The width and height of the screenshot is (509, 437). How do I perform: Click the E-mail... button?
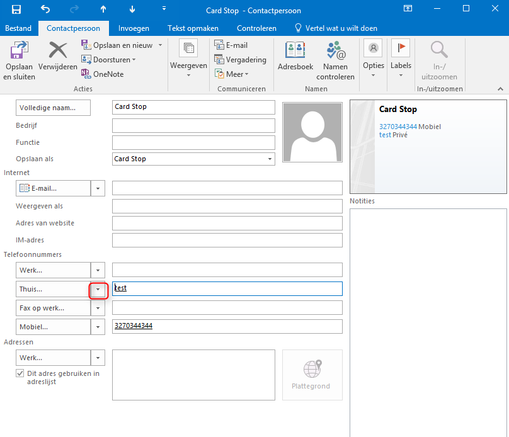coord(54,188)
